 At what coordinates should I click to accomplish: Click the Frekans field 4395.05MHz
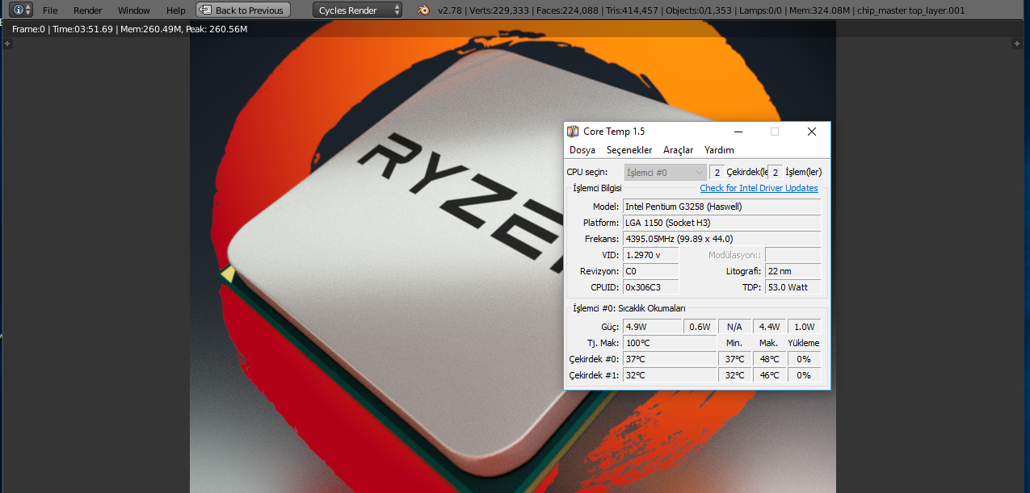(x=722, y=239)
